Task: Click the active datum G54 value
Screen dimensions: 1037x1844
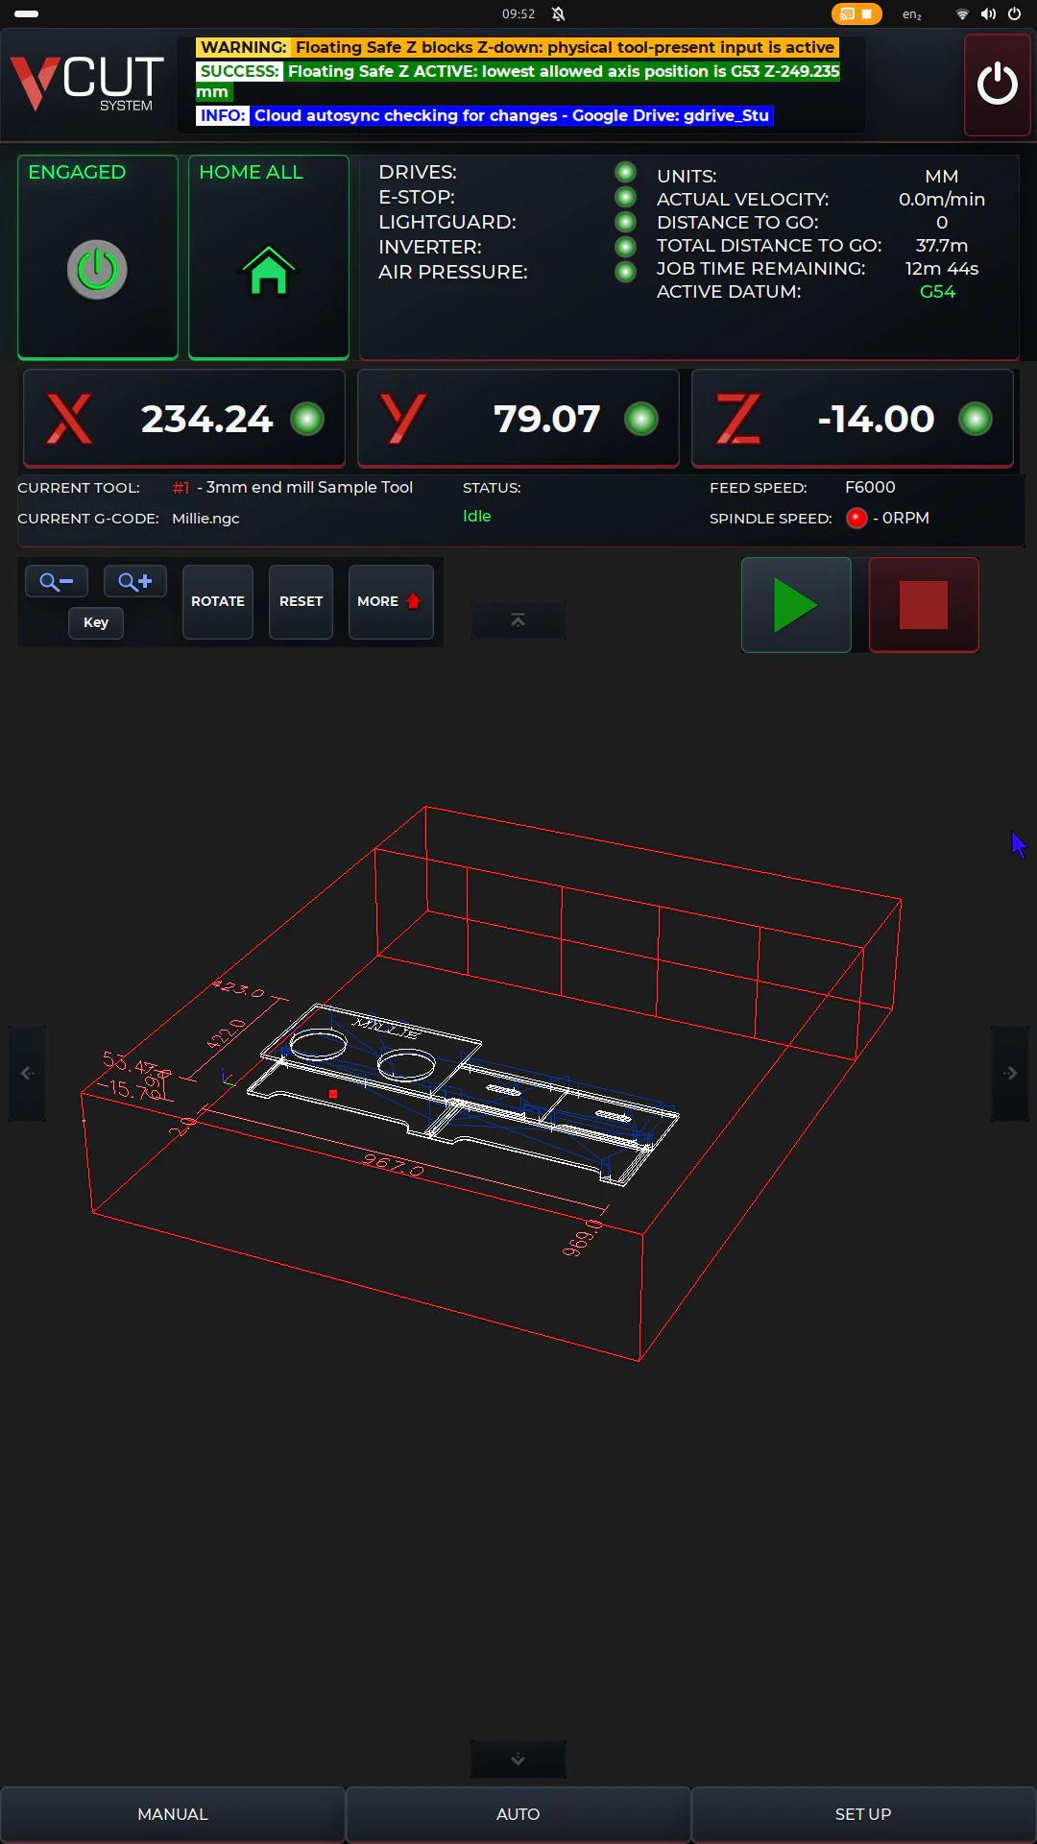Action: 937,292
